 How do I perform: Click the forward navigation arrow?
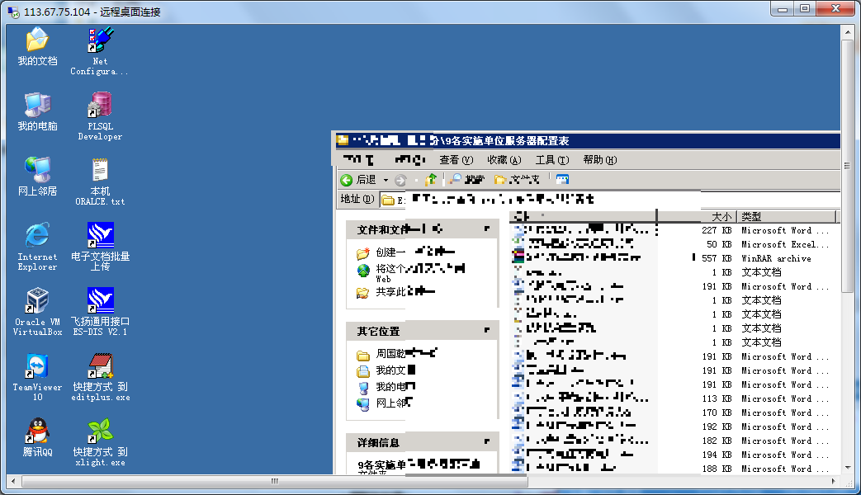[x=401, y=180]
